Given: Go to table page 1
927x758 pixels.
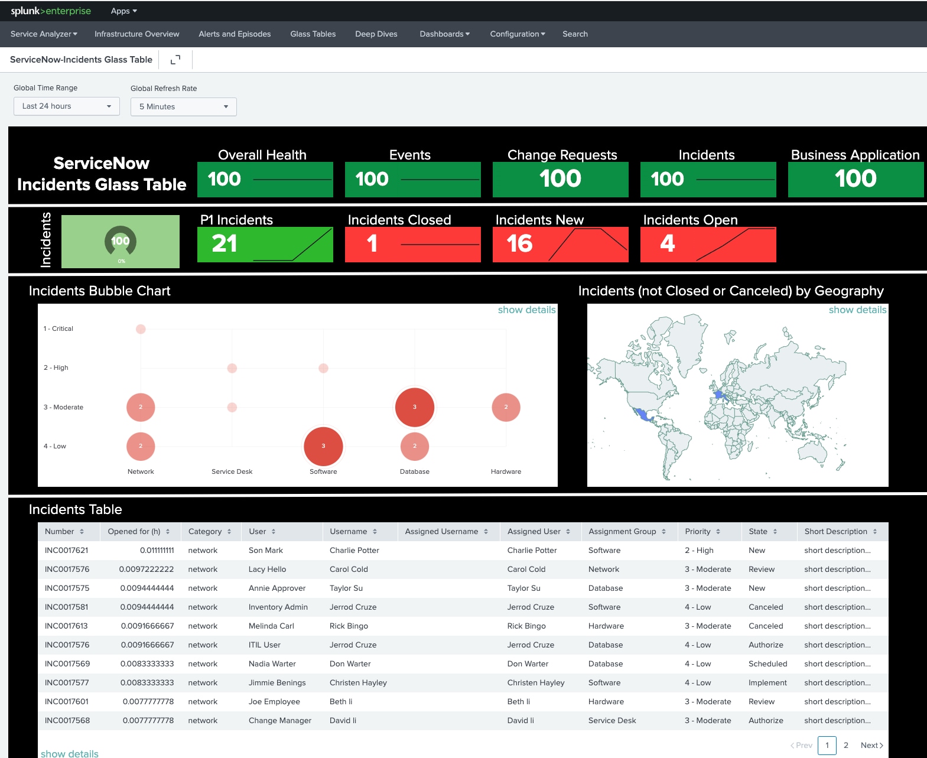Looking at the screenshot, I should 827,745.
